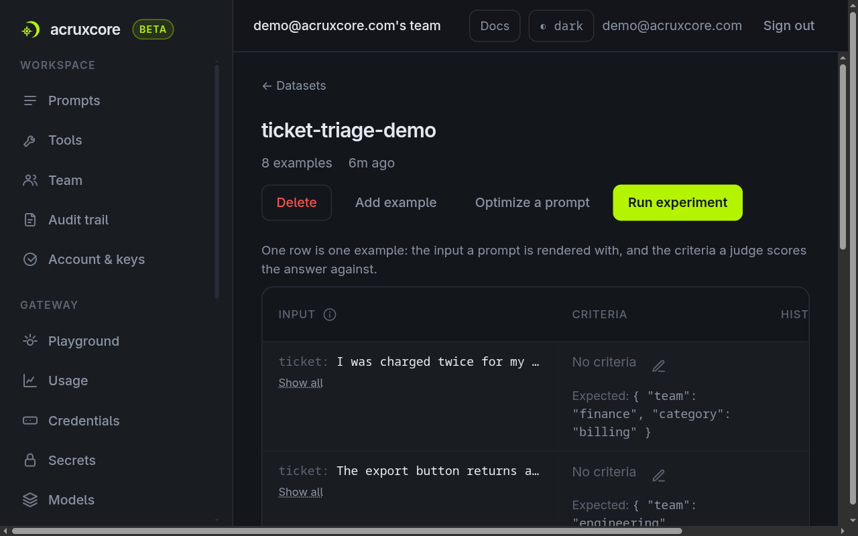The height and width of the screenshot is (536, 858).
Task: Click the BETA badge
Action: point(153,29)
